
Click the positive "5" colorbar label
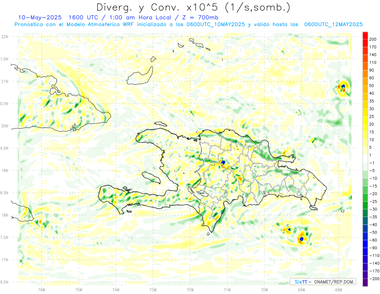coord(370,147)
